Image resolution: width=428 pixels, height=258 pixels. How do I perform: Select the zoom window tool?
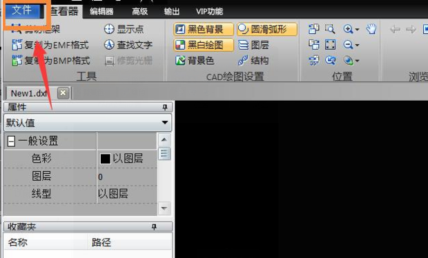[x=330, y=29]
